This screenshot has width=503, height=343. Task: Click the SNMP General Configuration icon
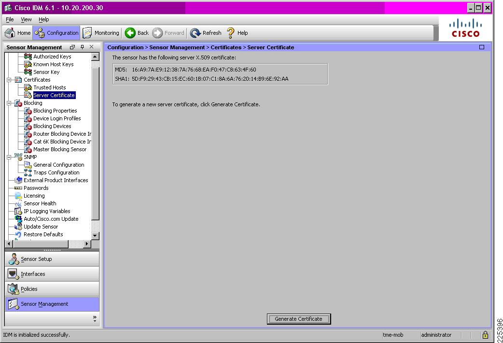(x=28, y=165)
